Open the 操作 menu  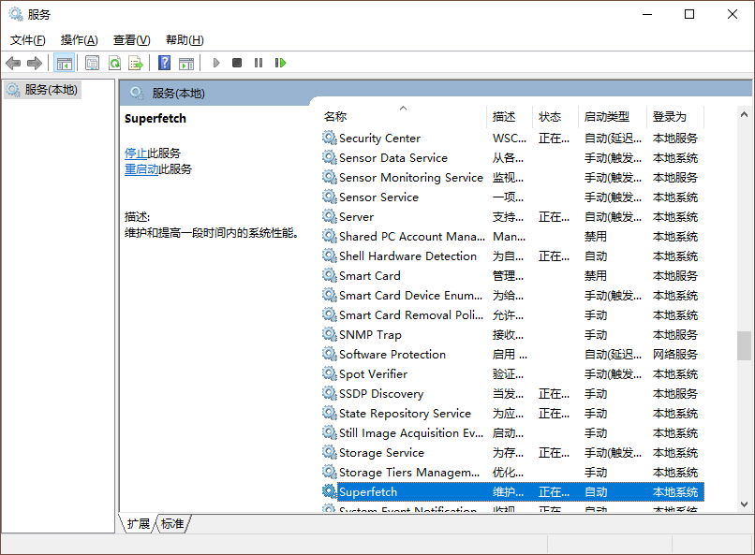(x=78, y=39)
